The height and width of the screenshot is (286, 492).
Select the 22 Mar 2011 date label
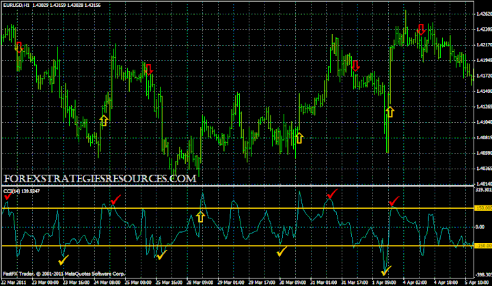coord(14,282)
